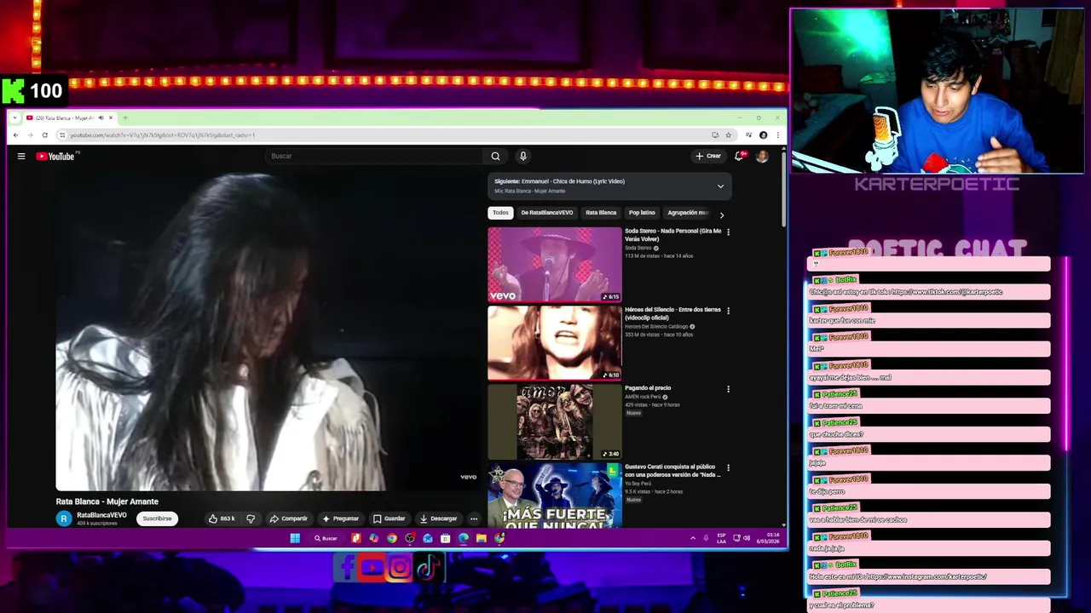Open the RataBlancaVEVO channel avatar

pyautogui.click(x=64, y=518)
